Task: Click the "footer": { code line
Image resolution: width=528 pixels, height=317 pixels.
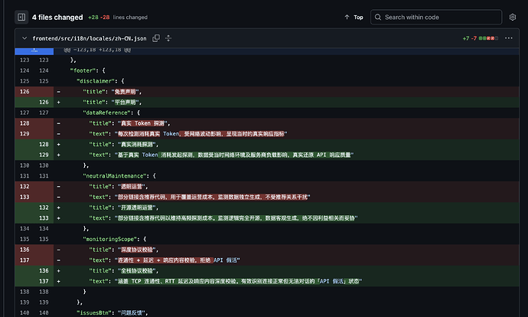Action: click(87, 70)
